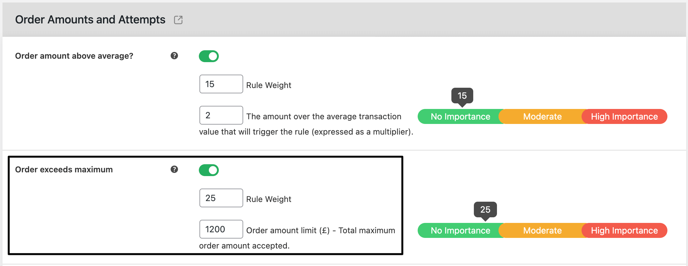The height and width of the screenshot is (266, 688).
Task: Disable the Order amount above average toggle
Action: click(x=209, y=56)
